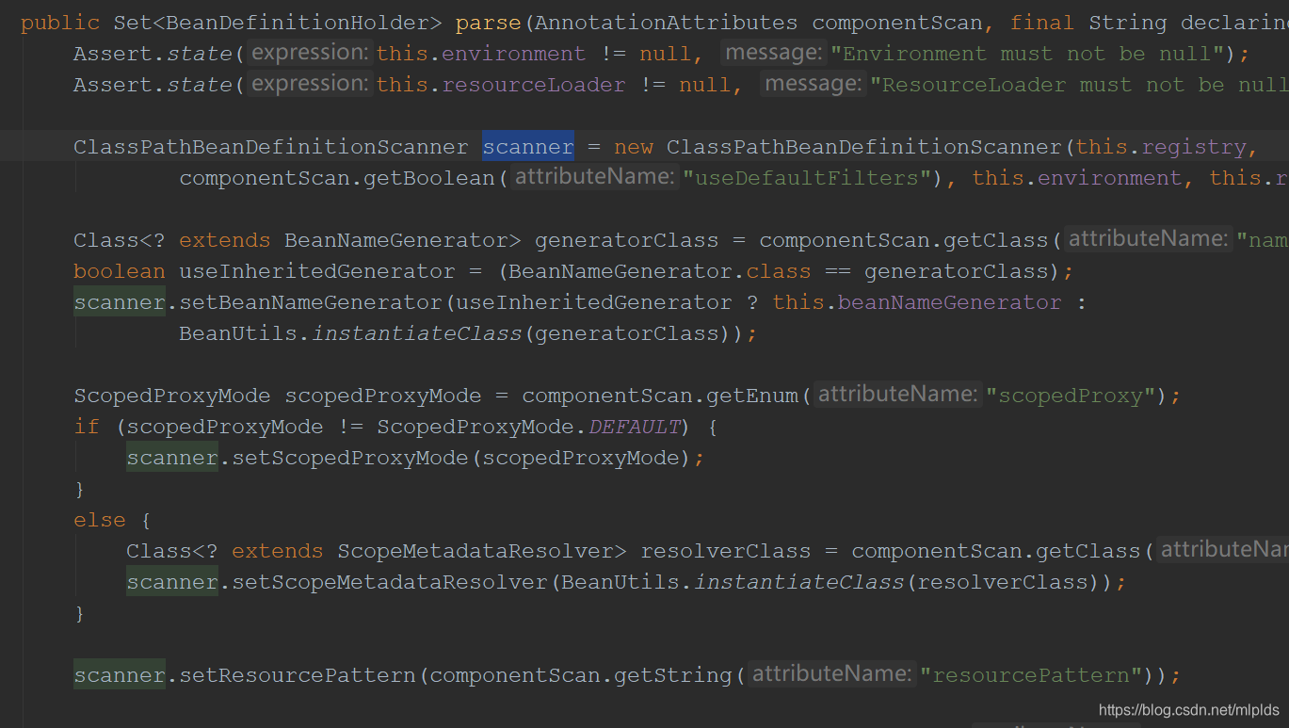The height and width of the screenshot is (728, 1289).
Task: Click the "useDefaultFilters" string literal
Action: click(x=806, y=178)
